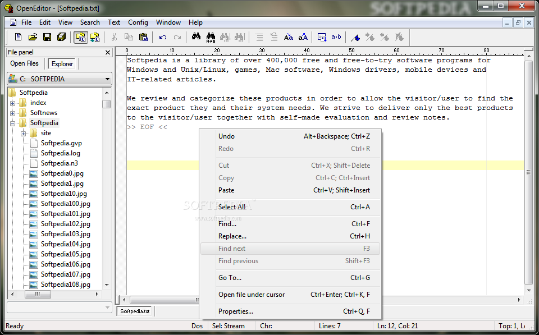Click the folder sync icon beside file panel button
Viewport: 539px width, 335px height.
click(95, 37)
